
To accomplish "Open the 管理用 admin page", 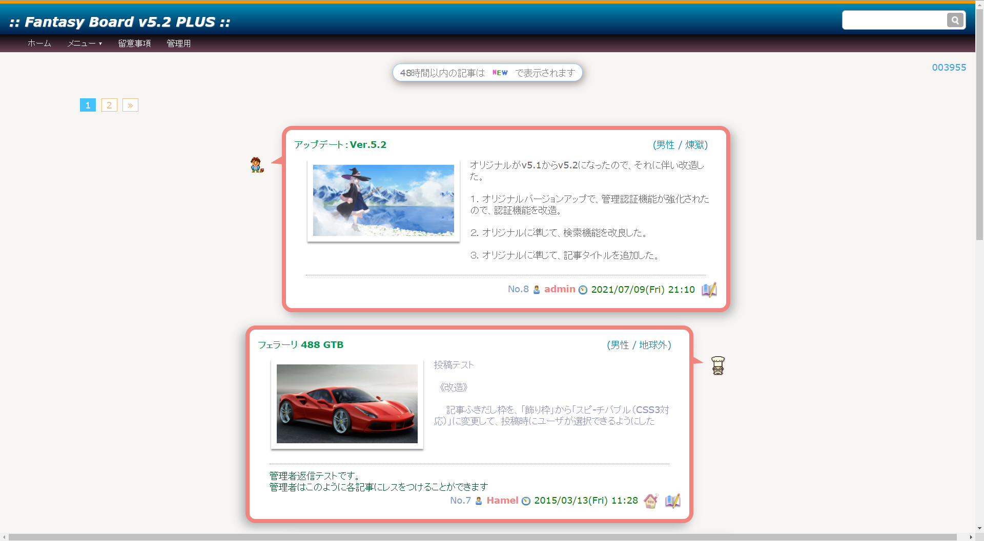I will click(178, 44).
